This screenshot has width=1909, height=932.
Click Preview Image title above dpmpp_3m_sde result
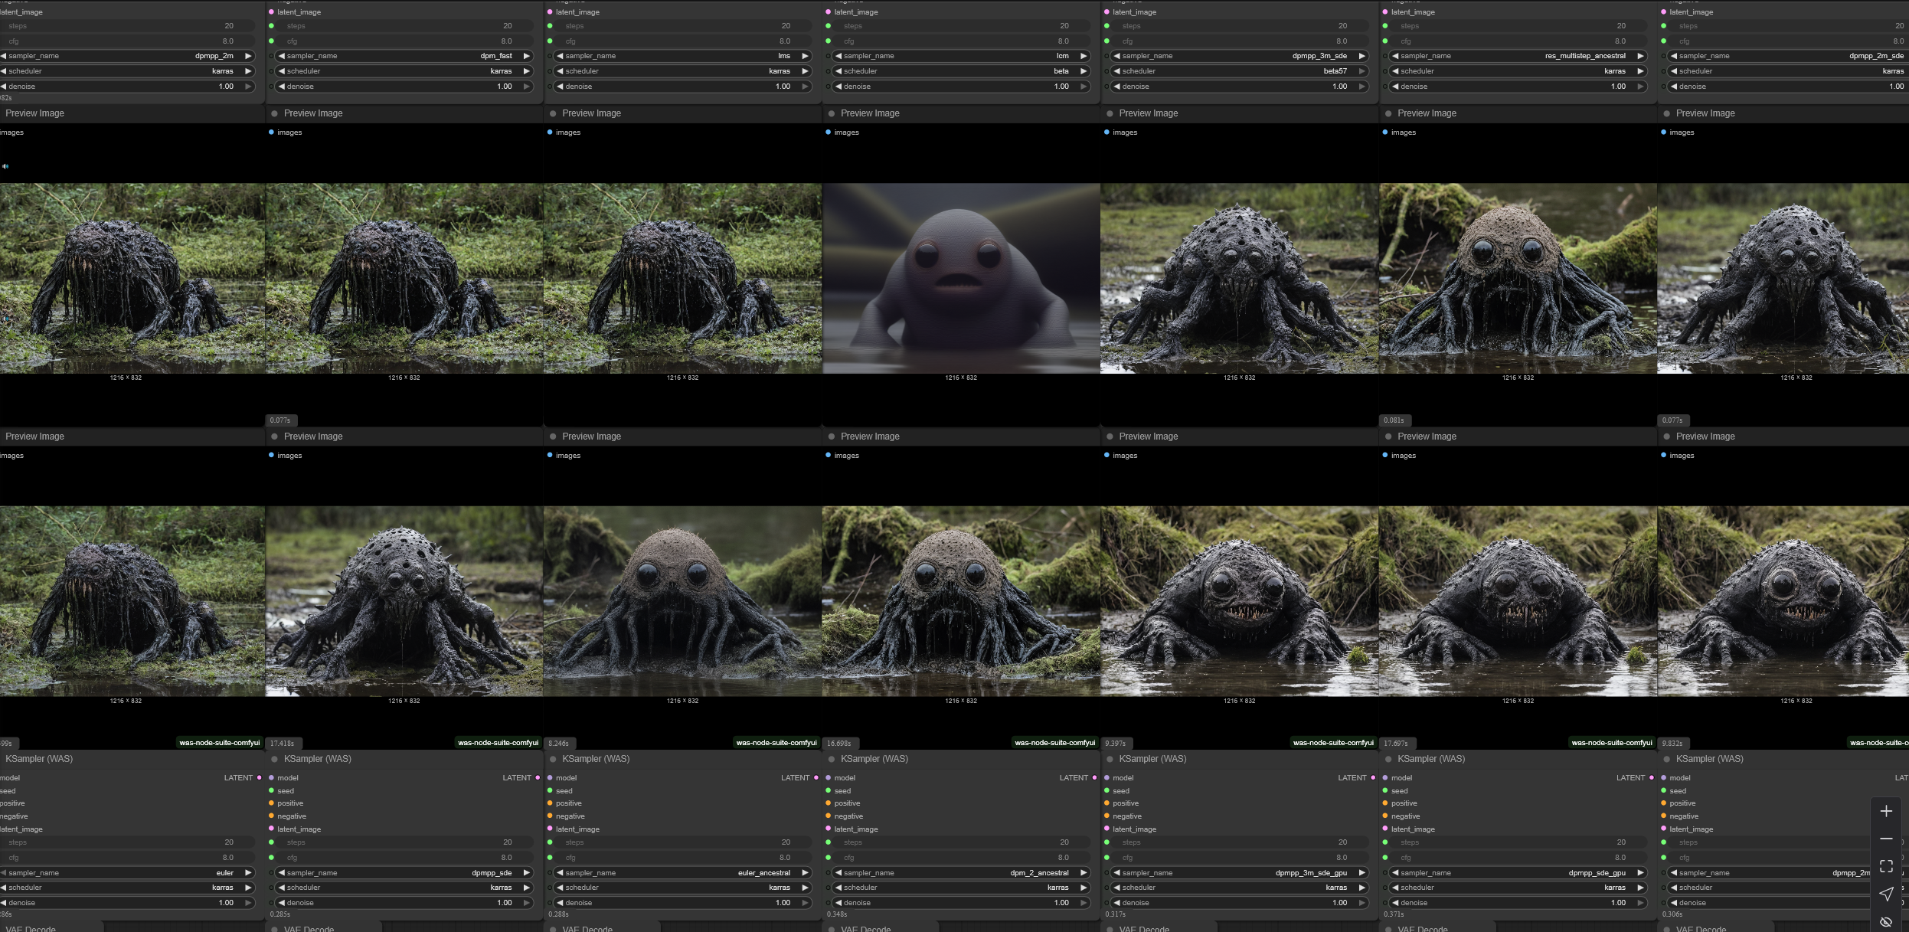click(x=1148, y=113)
